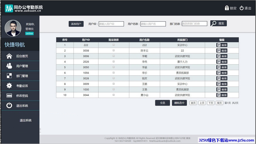
Task: Toggle the checkbox in row 3009
Action: (114, 84)
